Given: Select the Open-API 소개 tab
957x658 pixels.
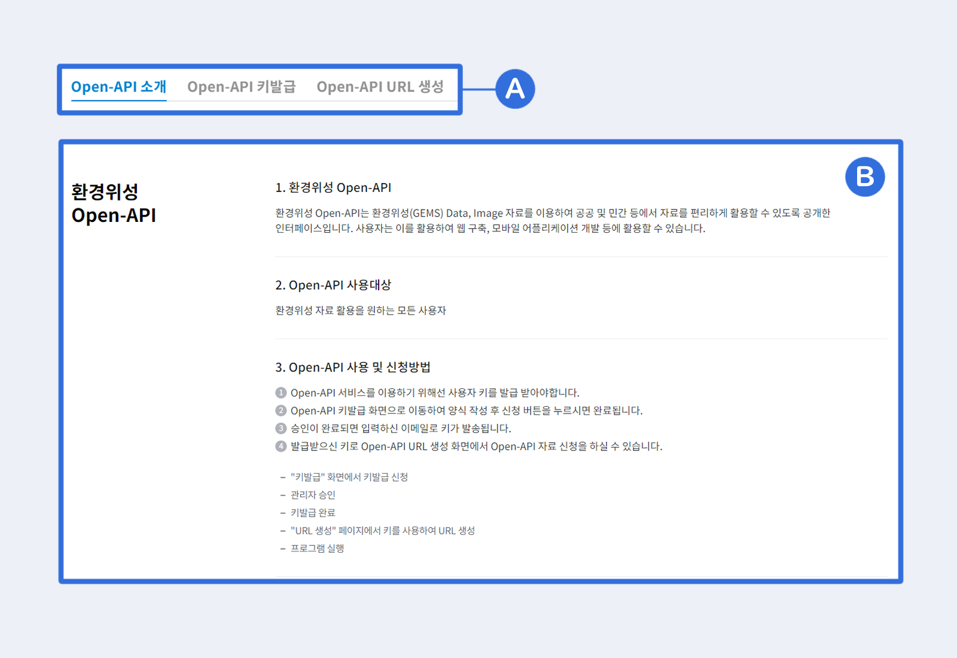Looking at the screenshot, I should coord(118,87).
